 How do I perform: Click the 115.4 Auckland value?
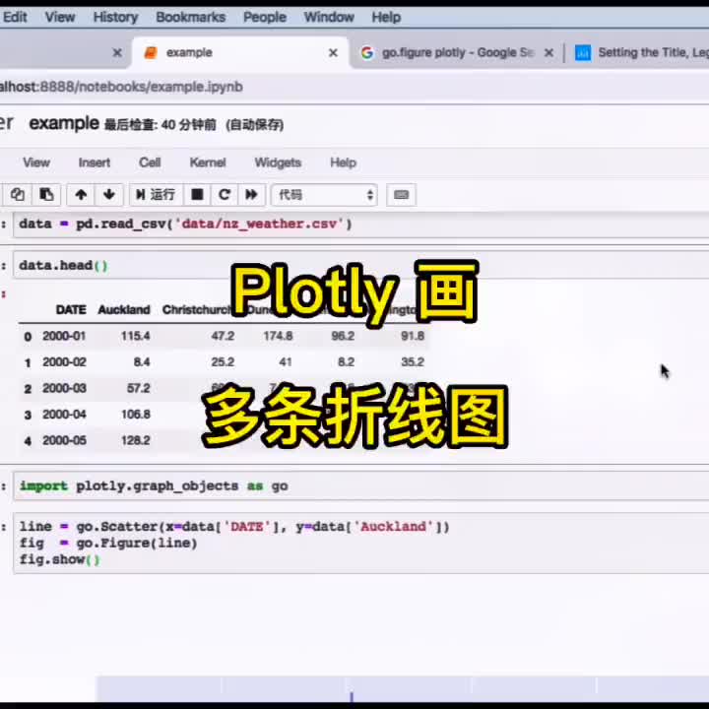point(135,336)
